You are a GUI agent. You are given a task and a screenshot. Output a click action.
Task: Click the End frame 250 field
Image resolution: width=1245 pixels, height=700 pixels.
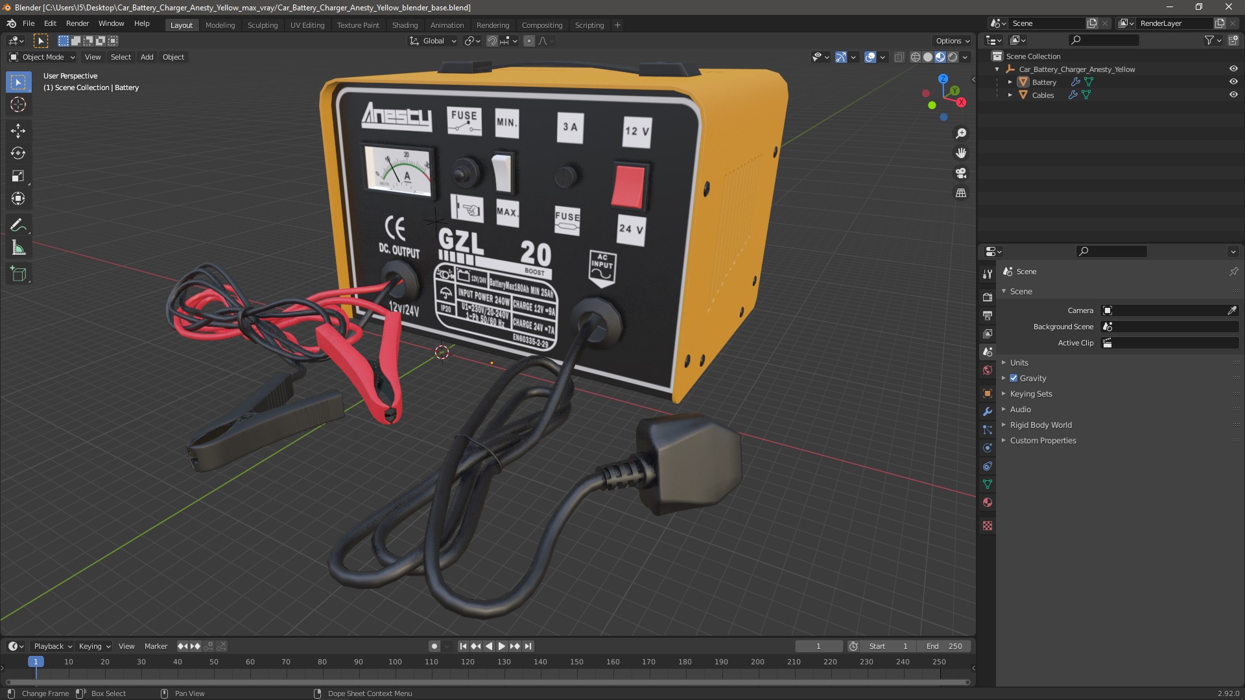click(944, 646)
